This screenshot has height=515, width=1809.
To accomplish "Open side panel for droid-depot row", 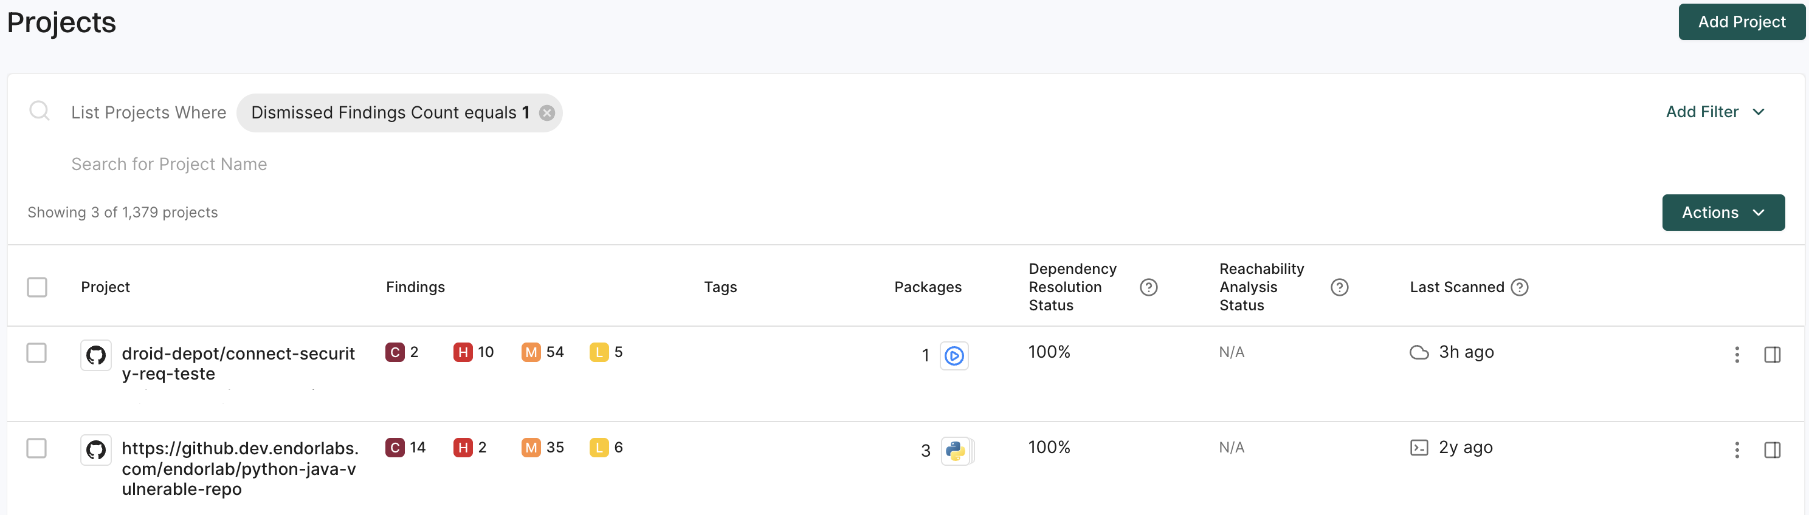I will pos(1772,355).
